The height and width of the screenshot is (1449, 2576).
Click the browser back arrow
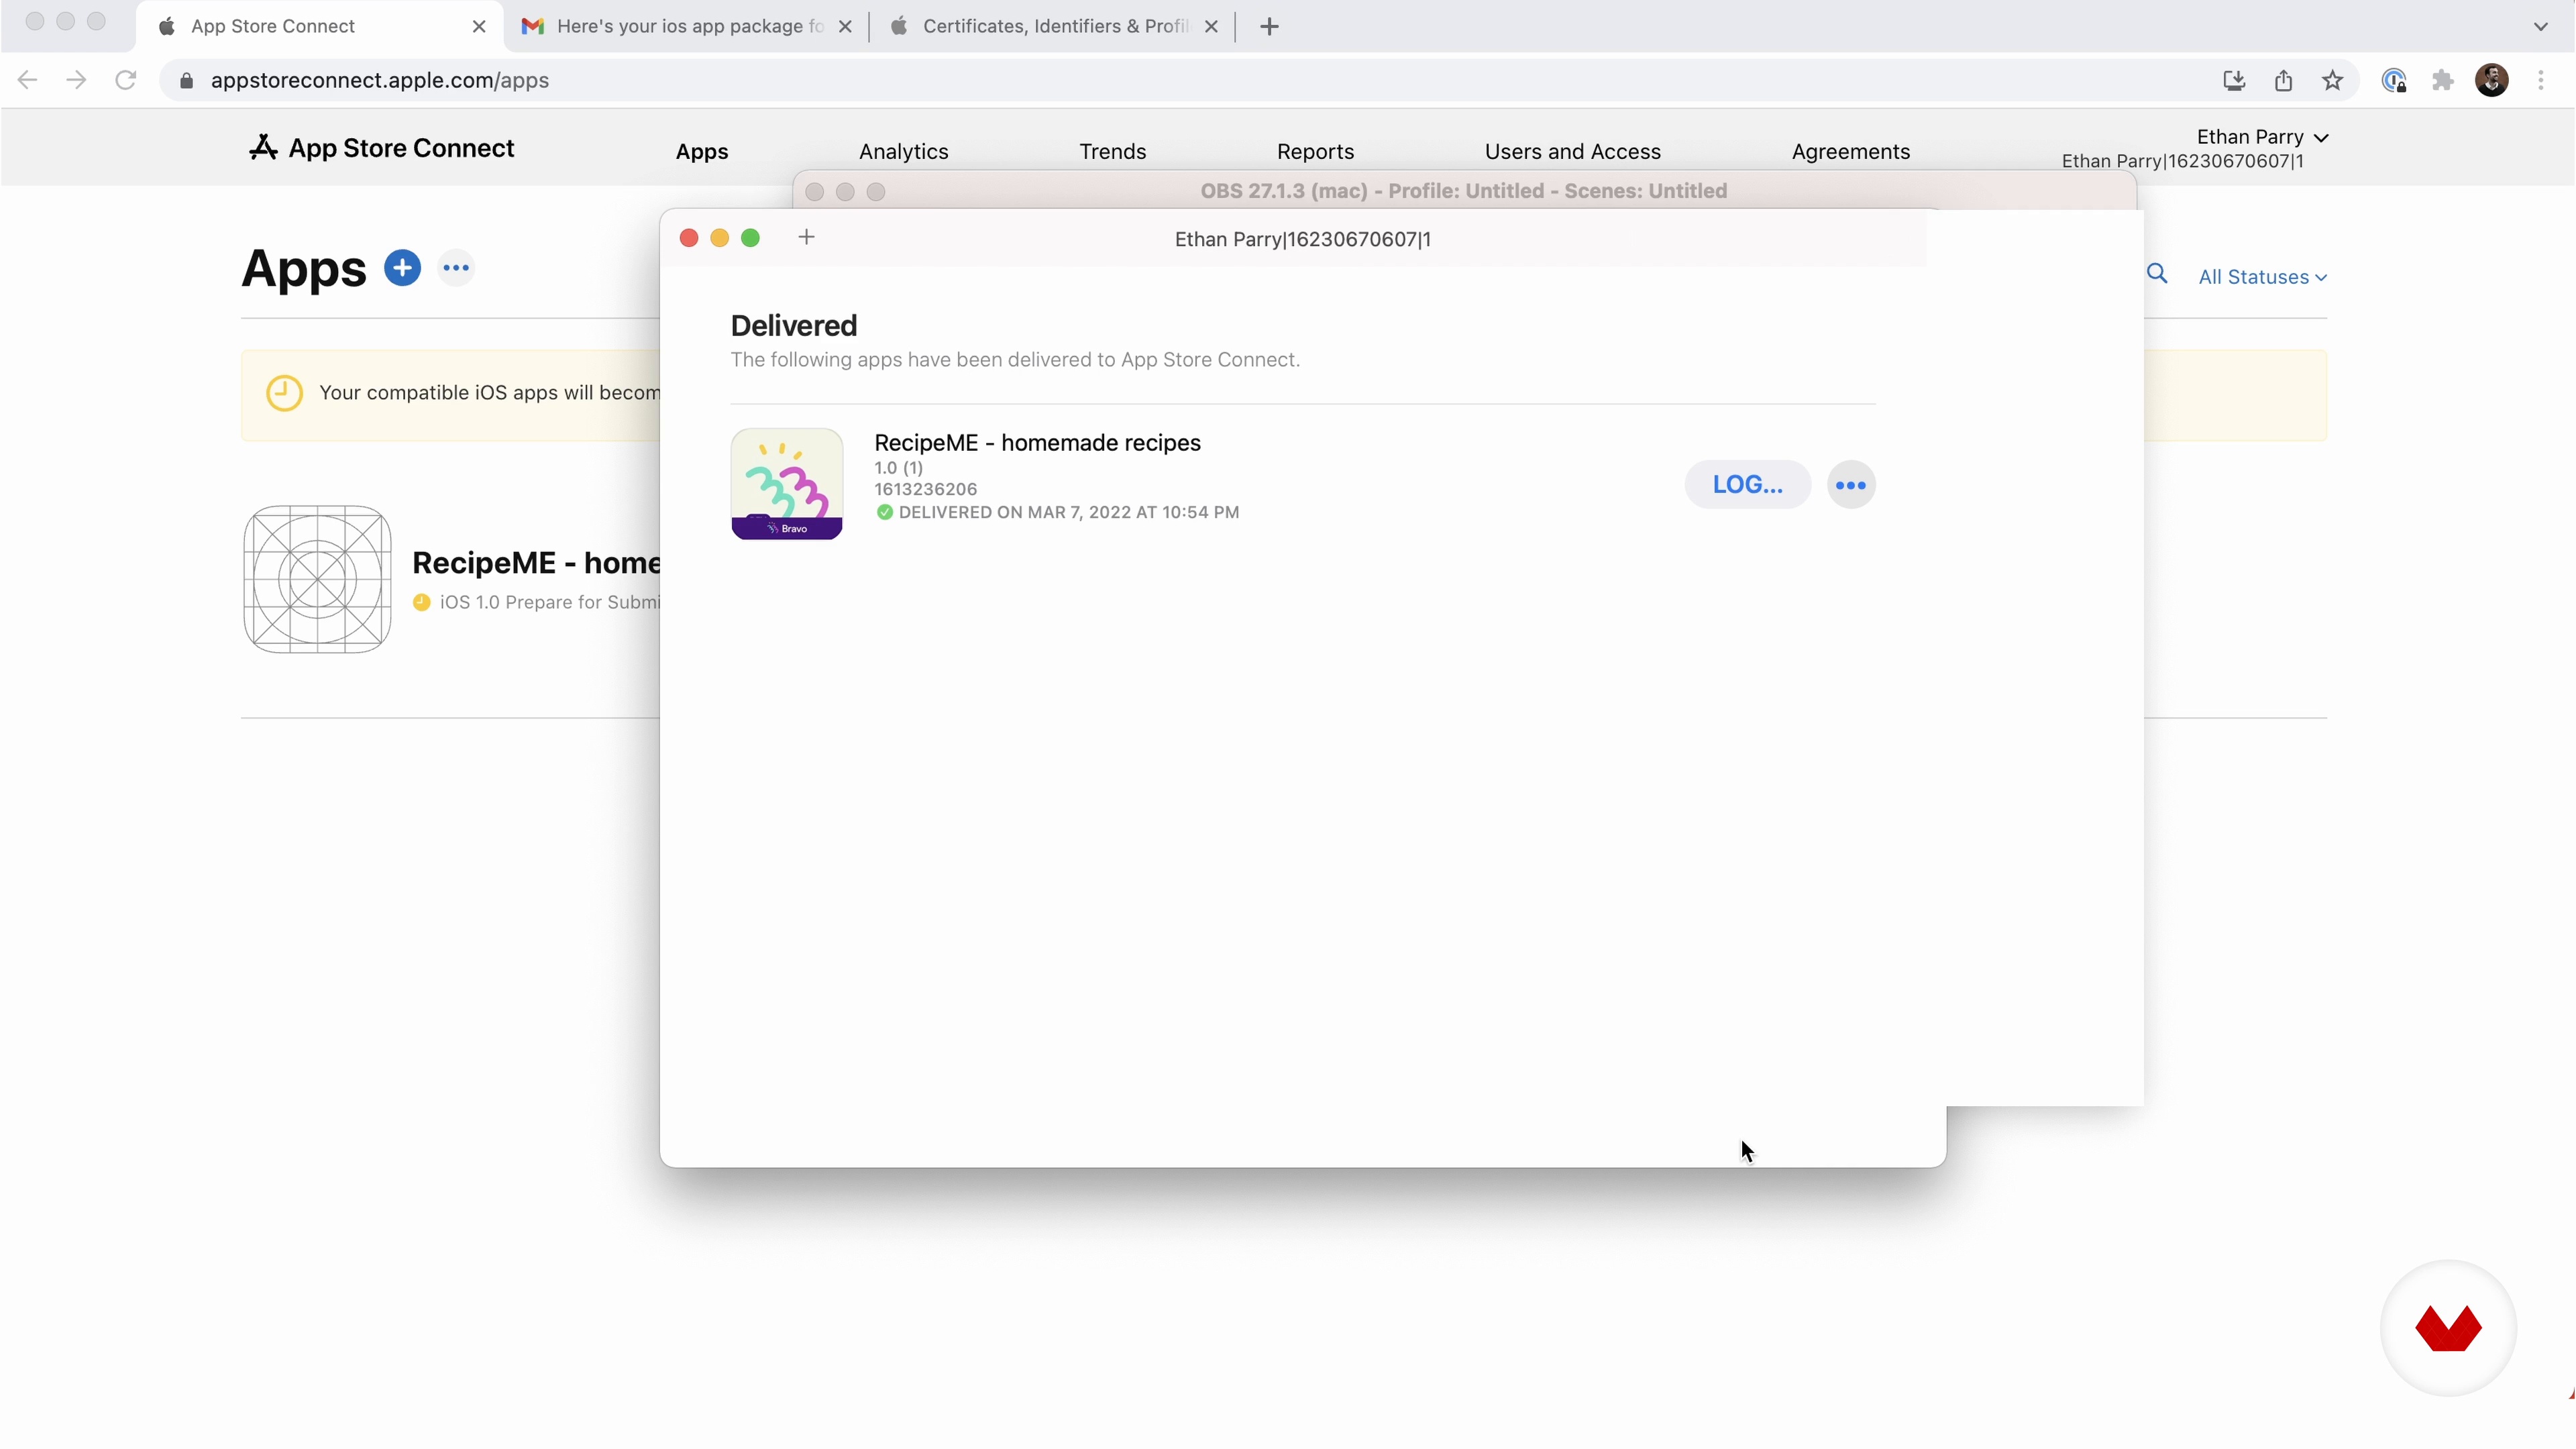tap(27, 80)
